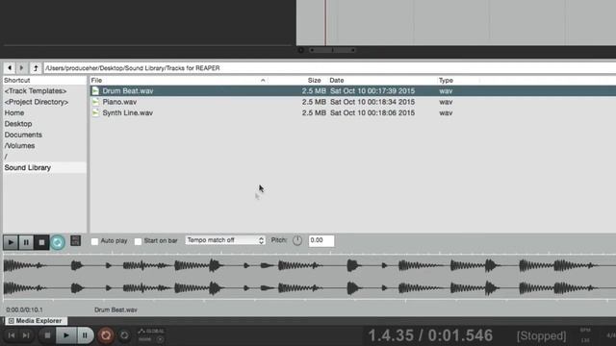The image size is (616, 346).
Task: Open Home shortcut
Action: pos(14,112)
